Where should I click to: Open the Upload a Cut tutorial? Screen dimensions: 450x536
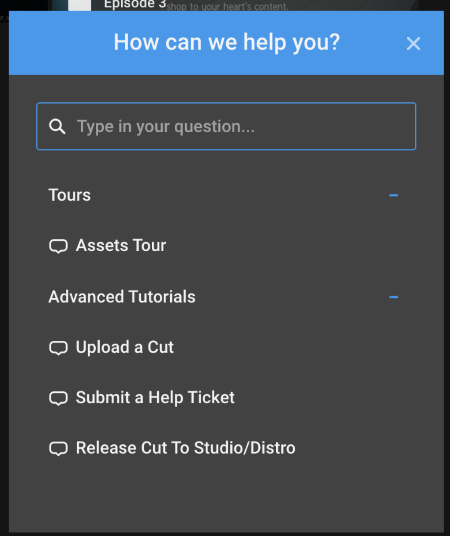[x=125, y=347]
